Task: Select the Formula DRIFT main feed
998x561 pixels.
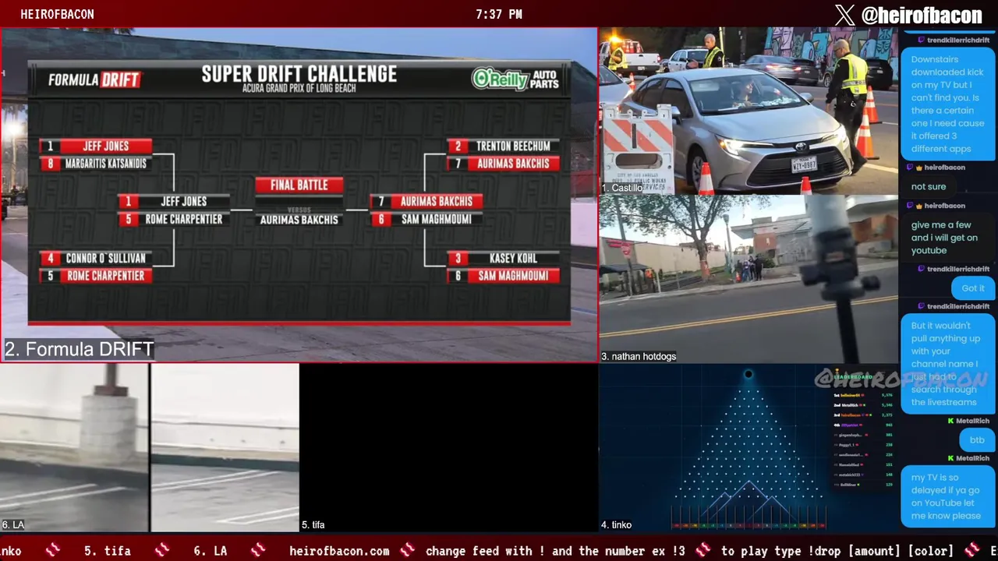Action: point(299,195)
